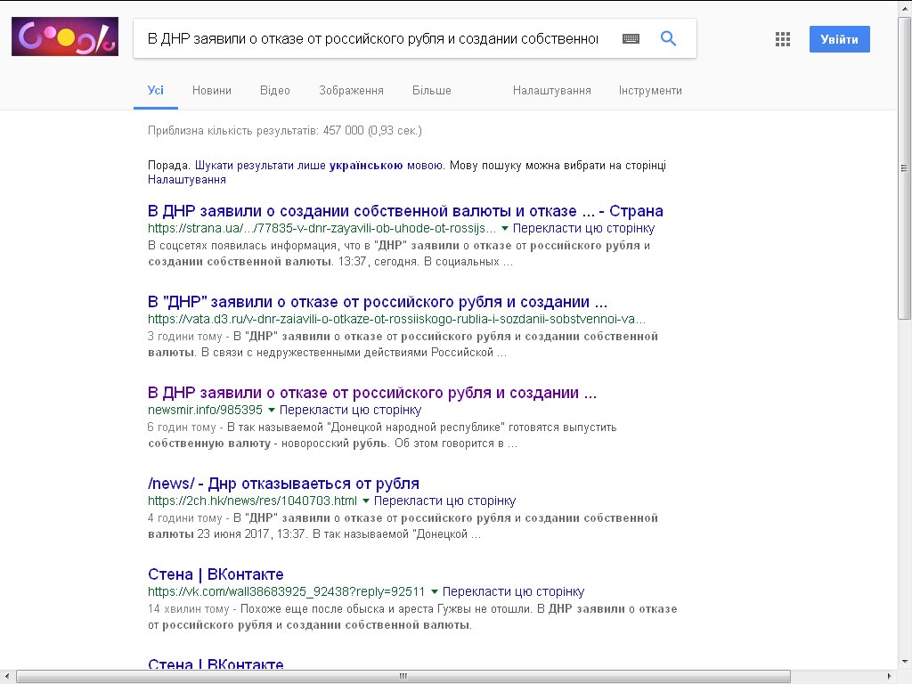Open the Зображення tab

click(x=351, y=91)
